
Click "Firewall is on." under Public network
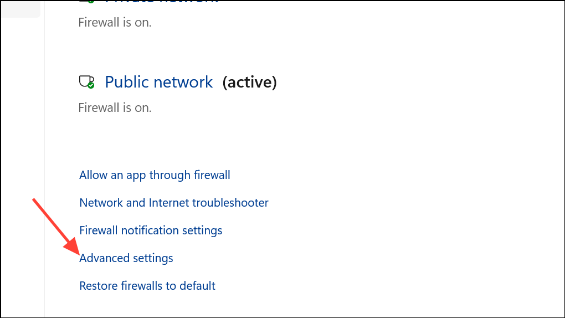coord(115,107)
